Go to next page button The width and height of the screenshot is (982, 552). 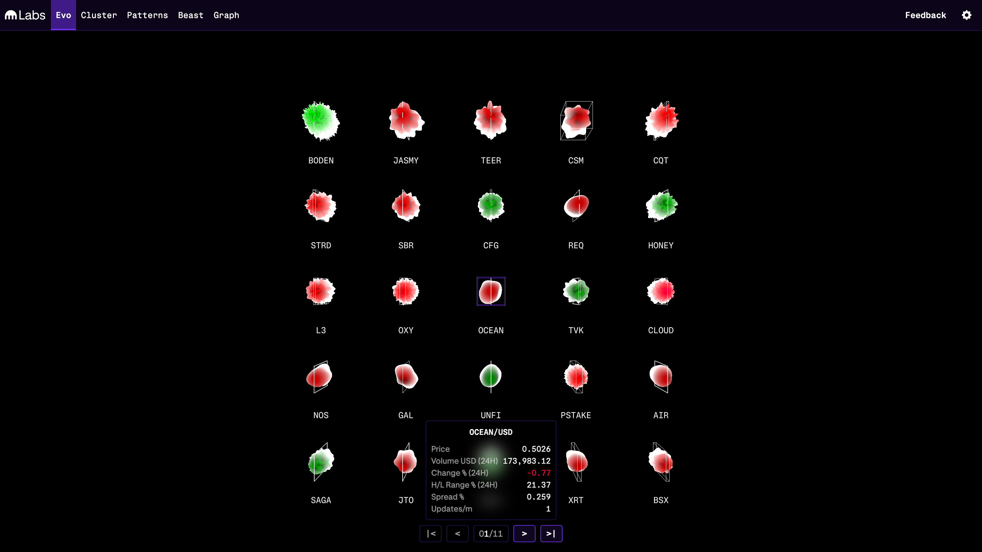pyautogui.click(x=524, y=533)
